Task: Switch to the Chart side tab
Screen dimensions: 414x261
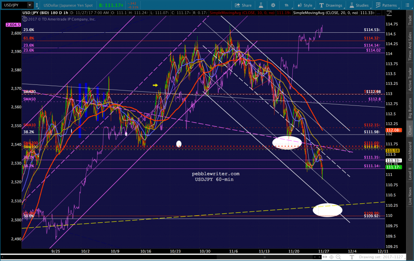Action: [x=410, y=130]
